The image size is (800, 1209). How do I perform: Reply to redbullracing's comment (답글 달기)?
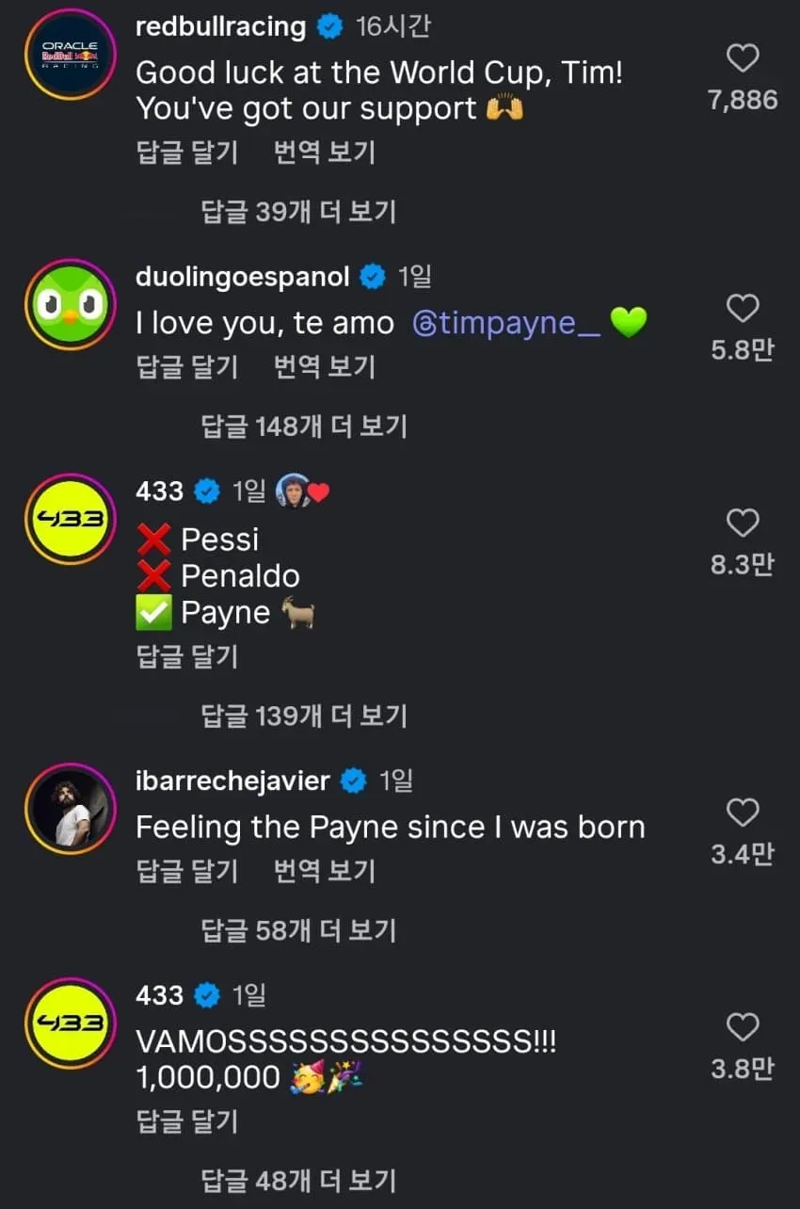(187, 153)
